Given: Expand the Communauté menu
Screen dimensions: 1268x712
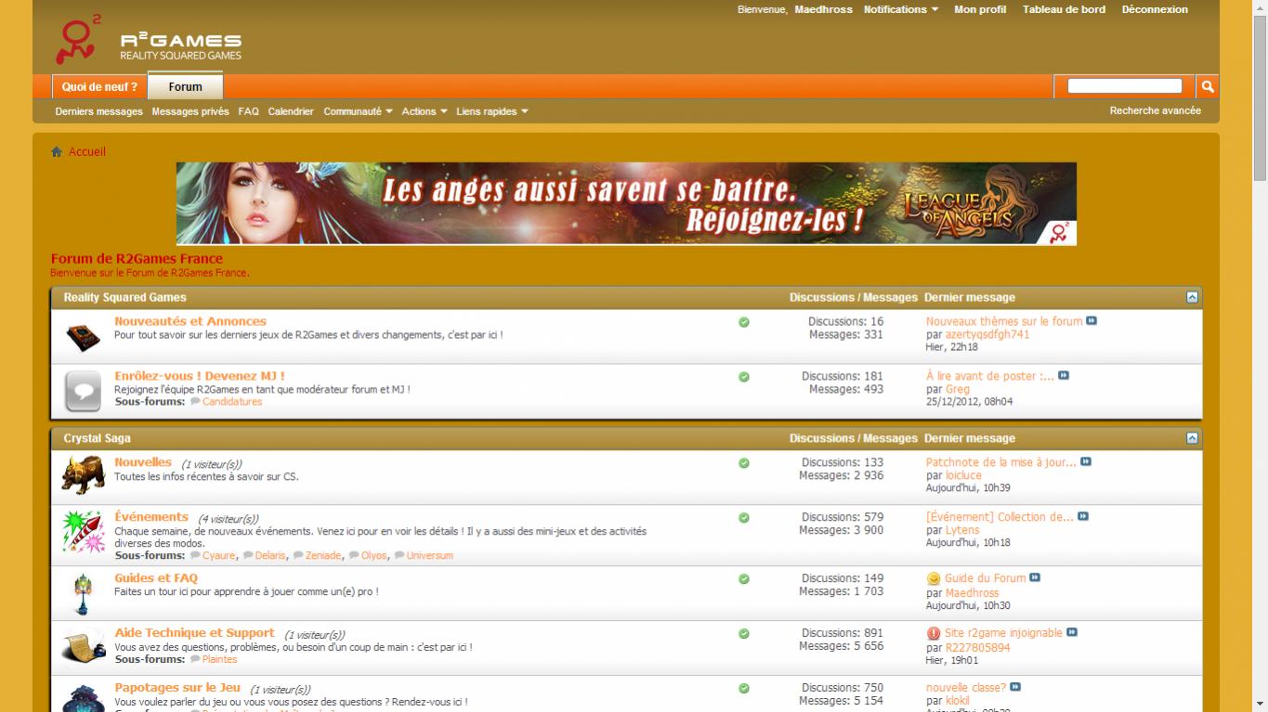Looking at the screenshot, I should (358, 111).
